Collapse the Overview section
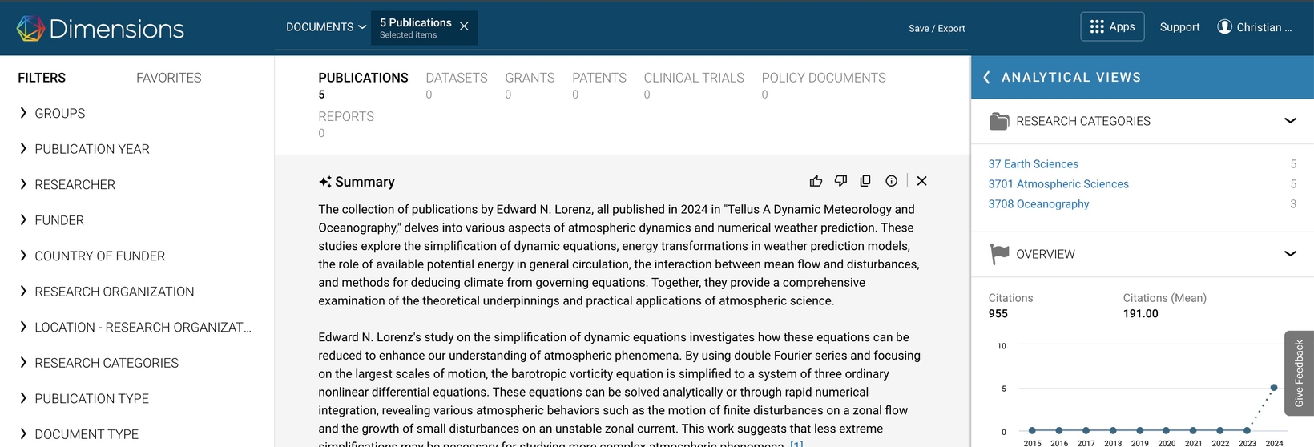The height and width of the screenshot is (447, 1314). [x=1290, y=254]
